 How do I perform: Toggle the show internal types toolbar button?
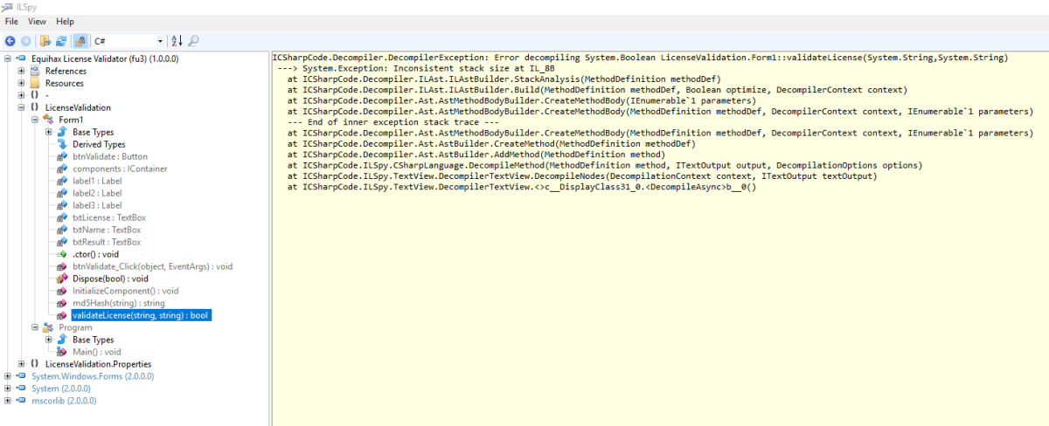pyautogui.click(x=80, y=41)
